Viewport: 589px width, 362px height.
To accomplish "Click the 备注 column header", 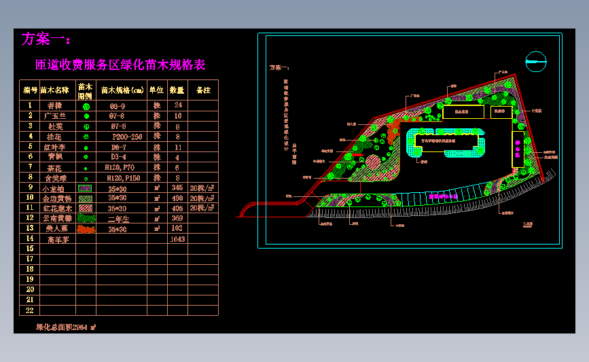I will pos(203,90).
